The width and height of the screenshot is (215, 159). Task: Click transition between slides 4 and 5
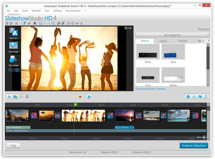(139, 115)
